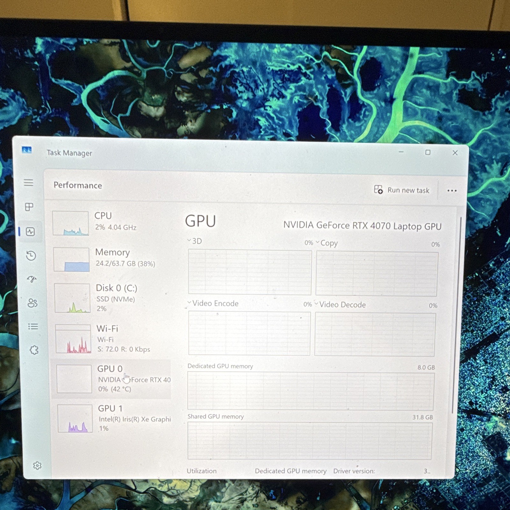Select GPU 1 Intel Iris Xe entry
Screen dimensions: 510x510
tap(114, 418)
